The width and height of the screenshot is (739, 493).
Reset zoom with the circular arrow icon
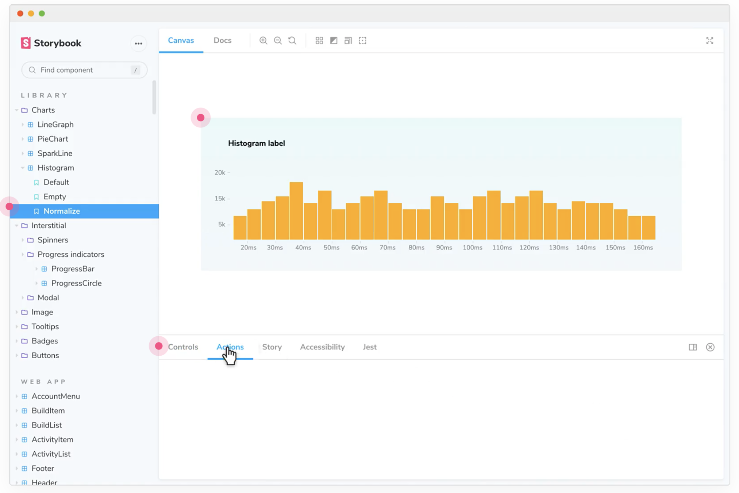[x=292, y=41]
